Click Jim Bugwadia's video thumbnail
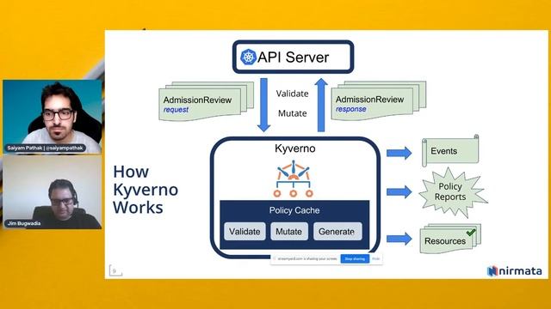551x309 pixels. click(x=52, y=192)
